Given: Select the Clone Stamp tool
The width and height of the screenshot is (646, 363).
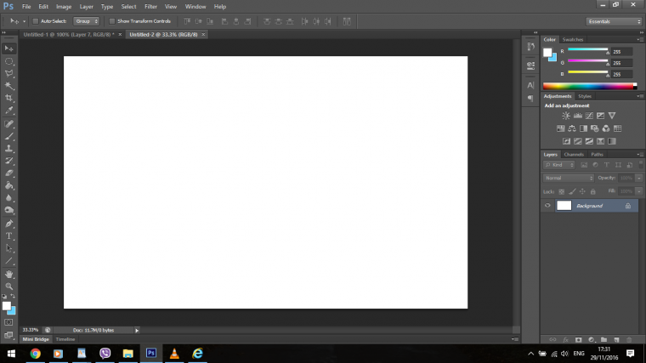Looking at the screenshot, I should click(8, 148).
